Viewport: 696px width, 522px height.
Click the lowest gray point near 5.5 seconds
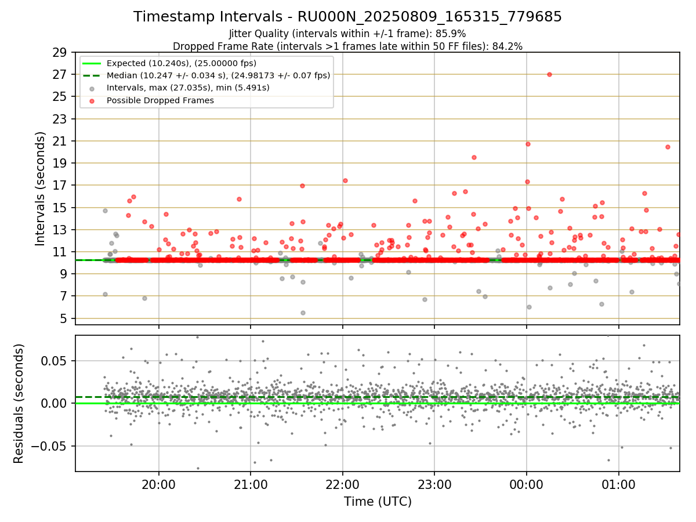pyautogui.click(x=303, y=313)
